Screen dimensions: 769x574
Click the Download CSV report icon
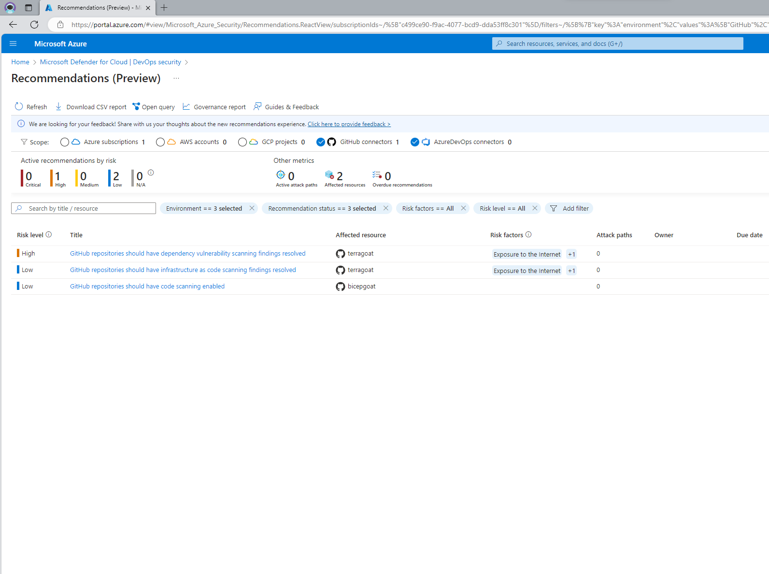point(58,107)
